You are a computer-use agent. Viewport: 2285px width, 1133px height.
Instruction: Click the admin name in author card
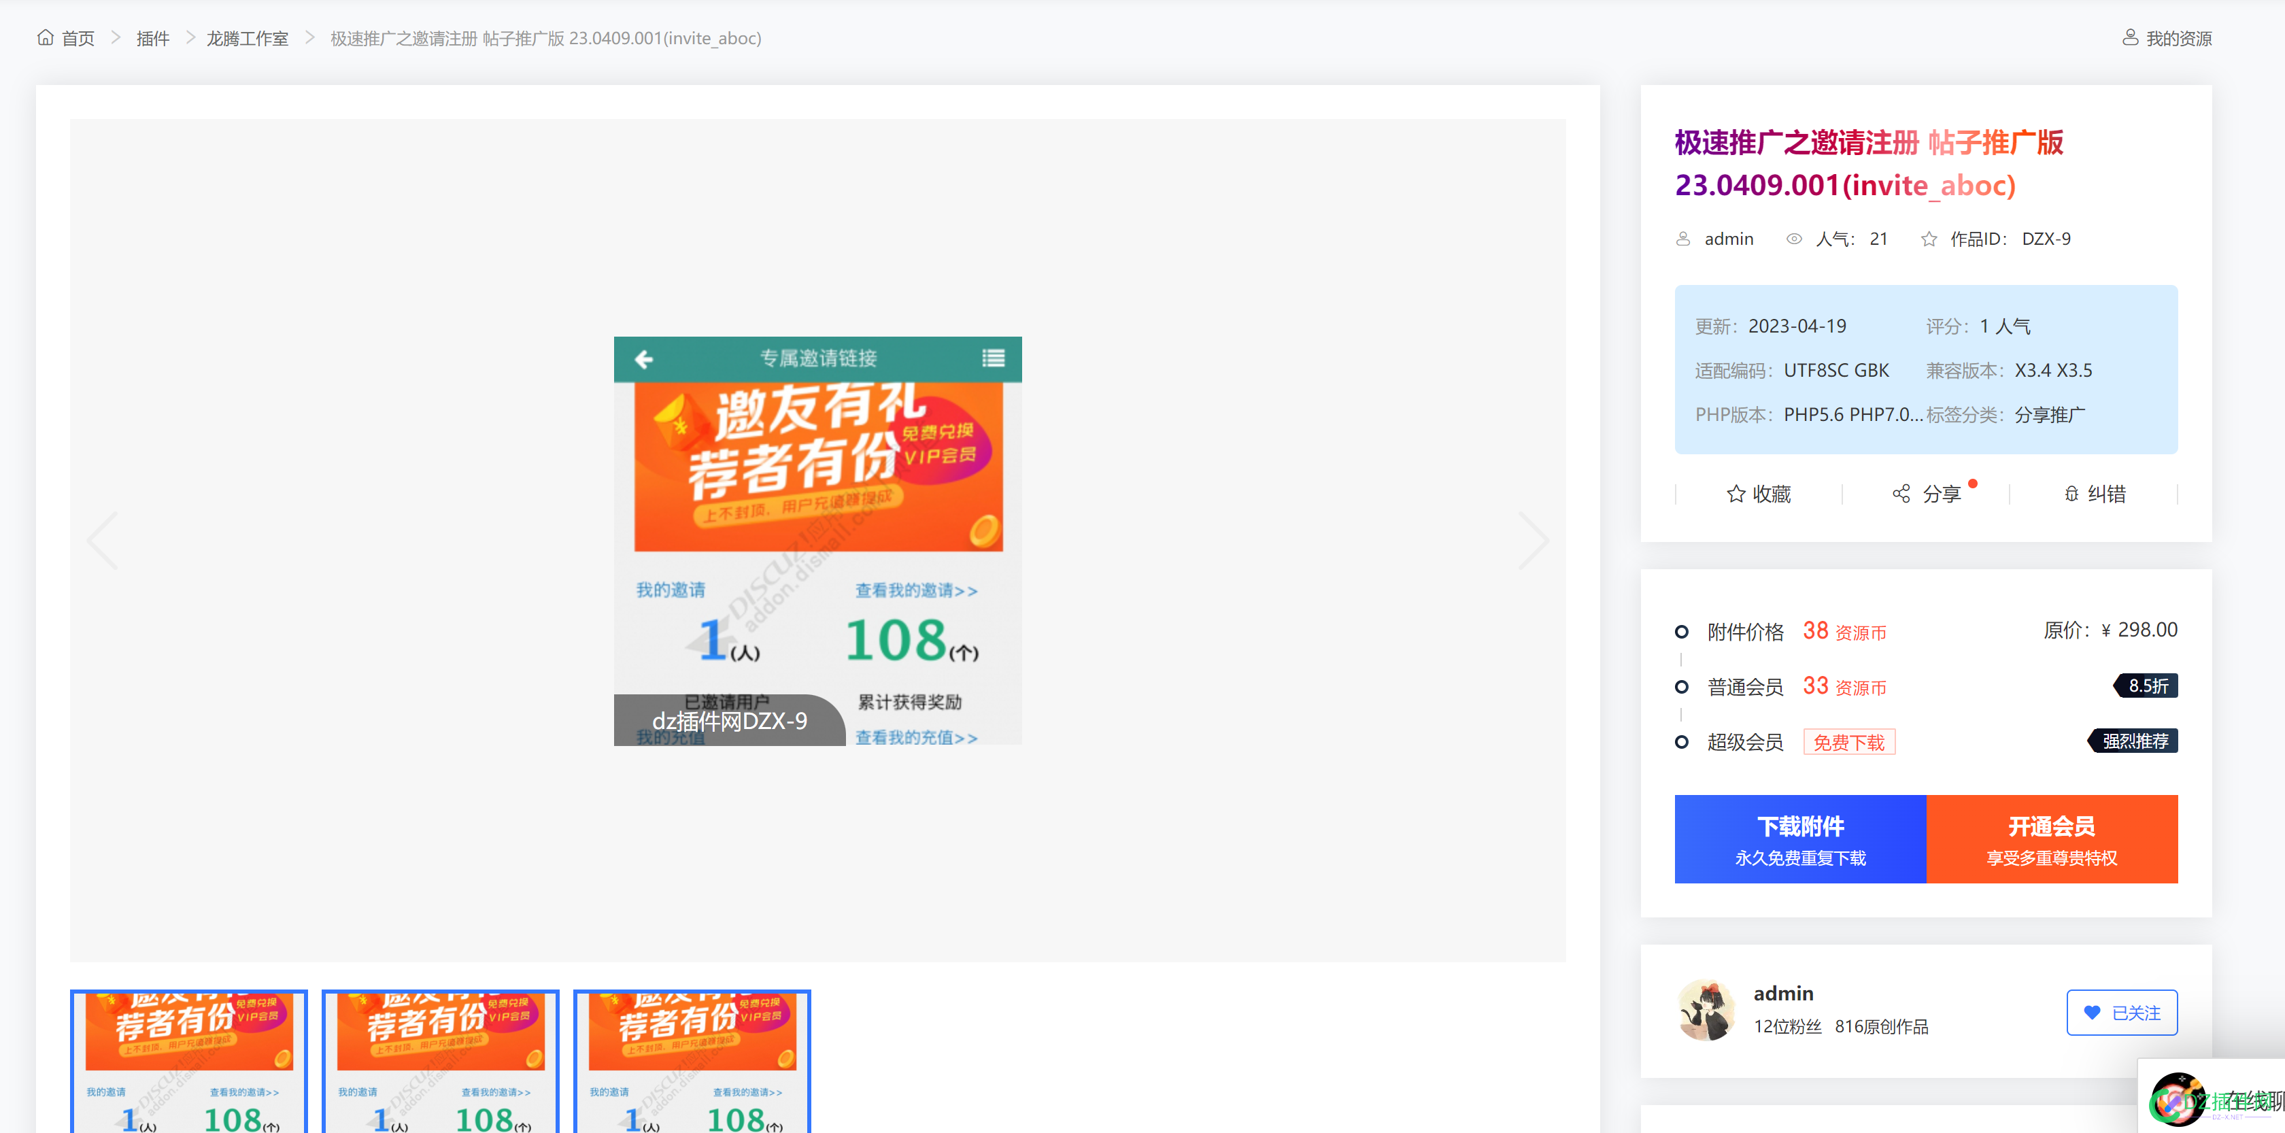pyautogui.click(x=1783, y=993)
